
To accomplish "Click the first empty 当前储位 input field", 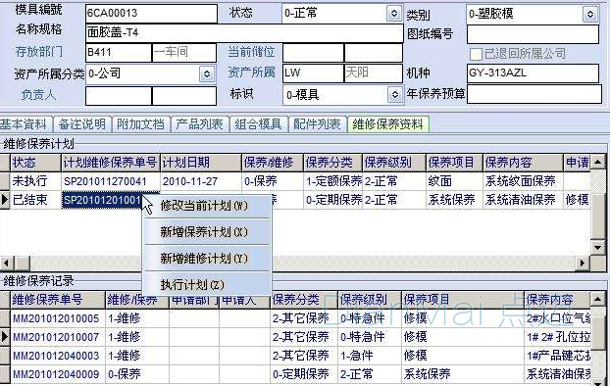I will pyautogui.click(x=313, y=53).
